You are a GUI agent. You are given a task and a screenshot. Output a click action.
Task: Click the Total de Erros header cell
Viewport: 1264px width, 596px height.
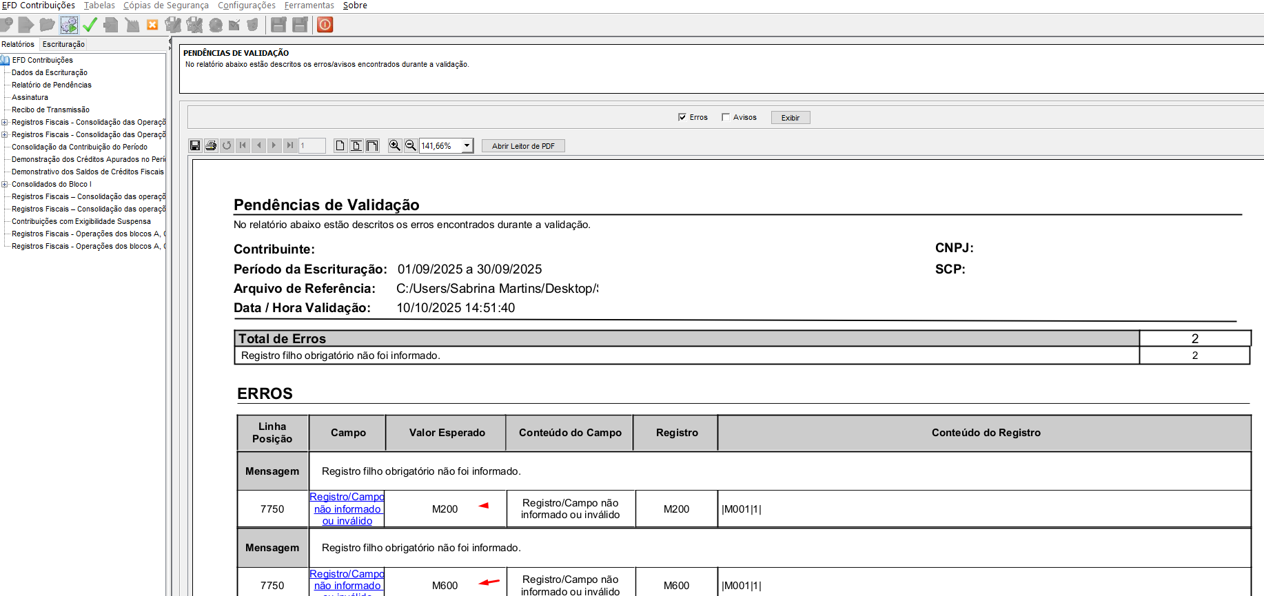[x=686, y=338]
